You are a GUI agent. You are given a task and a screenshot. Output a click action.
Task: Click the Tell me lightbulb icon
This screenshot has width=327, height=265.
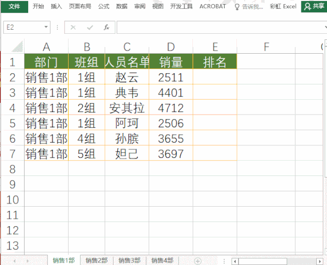237,7
